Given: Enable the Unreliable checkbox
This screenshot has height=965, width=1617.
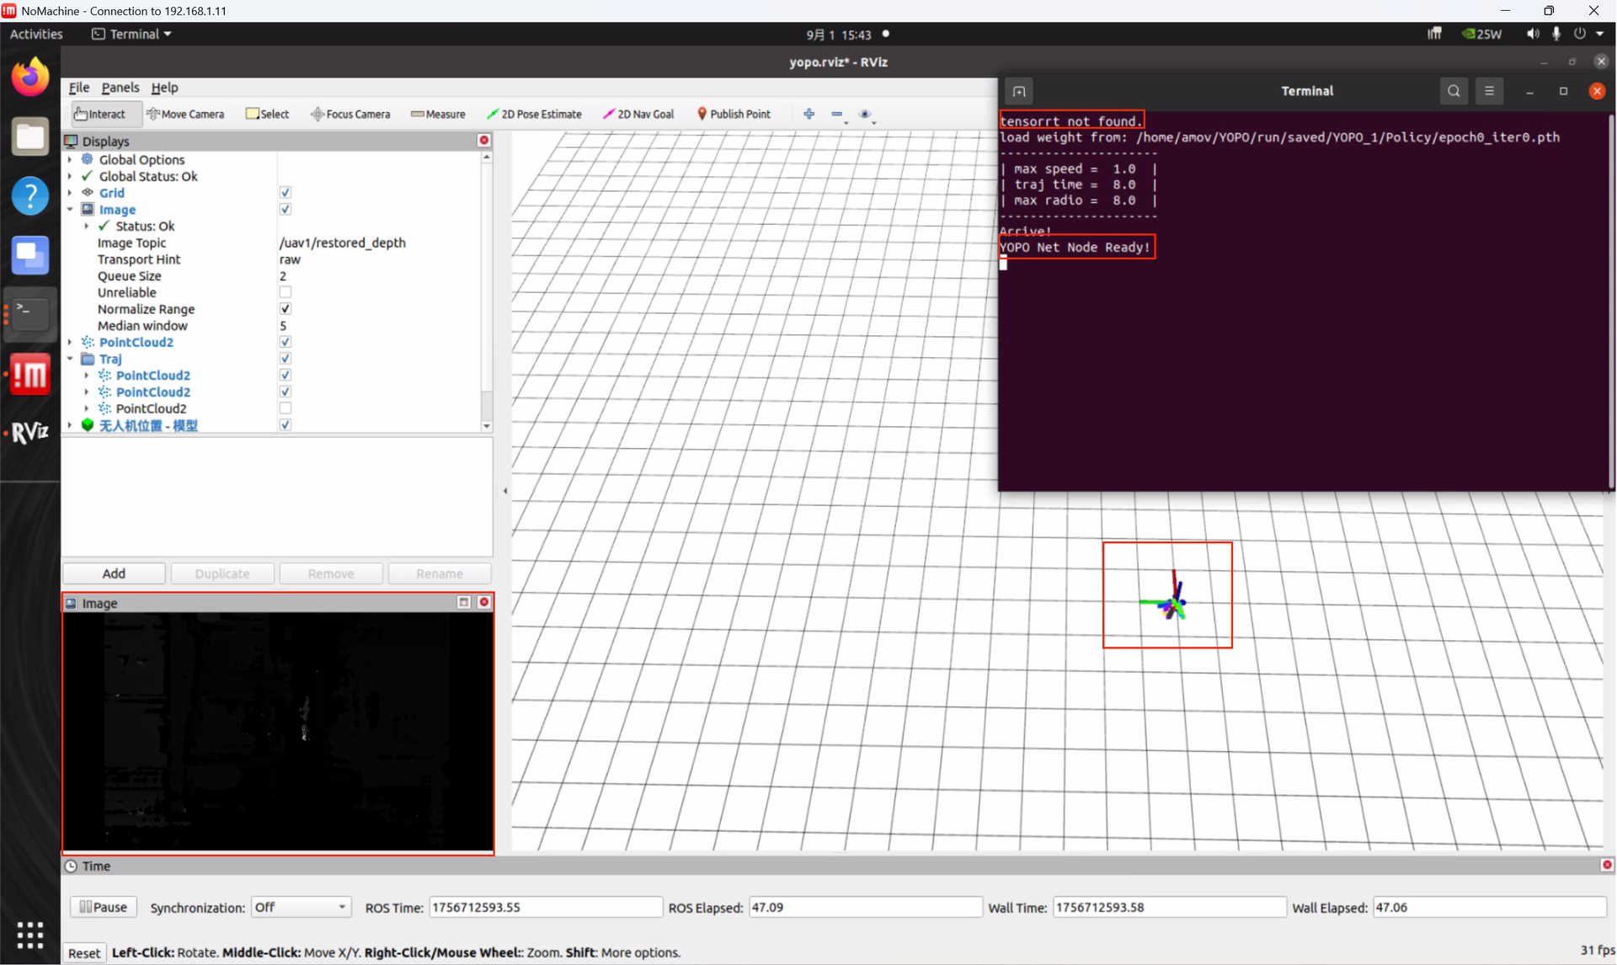Looking at the screenshot, I should click(286, 292).
